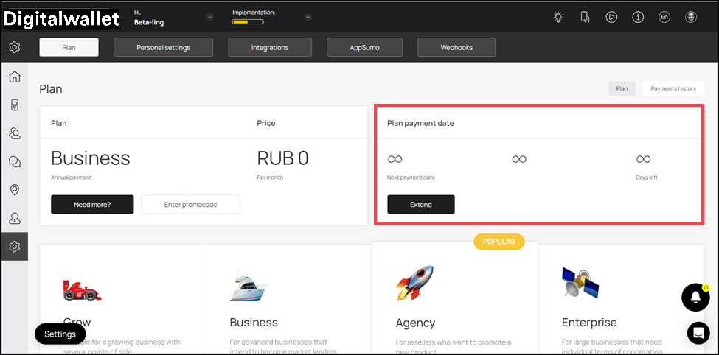Click the play video icon in header
719x355 pixels.
coord(611,17)
